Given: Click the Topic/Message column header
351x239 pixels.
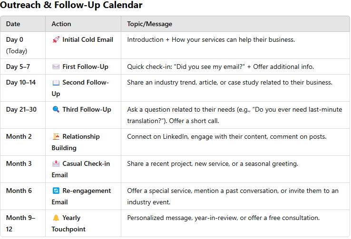Looking at the screenshot, I should (x=149, y=24).
